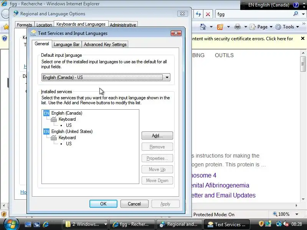This screenshot has height=230, width=307.
Task: Click the Internet Explorer Refresh button
Action: point(198,14)
